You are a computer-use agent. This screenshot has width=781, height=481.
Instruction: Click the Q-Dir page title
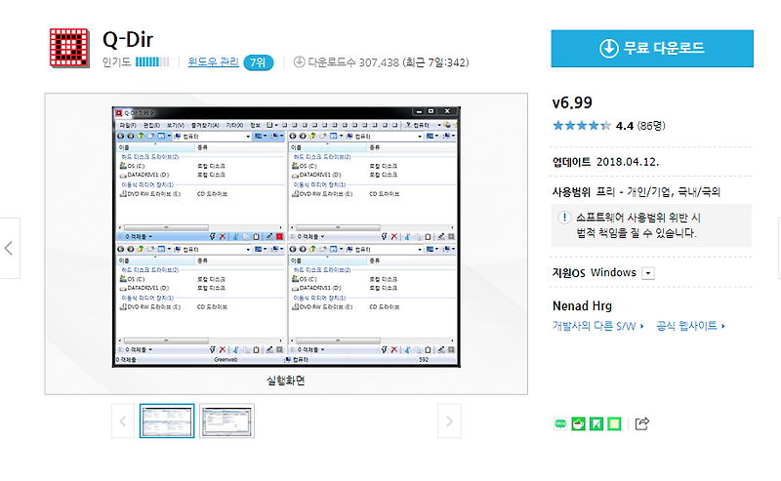128,39
